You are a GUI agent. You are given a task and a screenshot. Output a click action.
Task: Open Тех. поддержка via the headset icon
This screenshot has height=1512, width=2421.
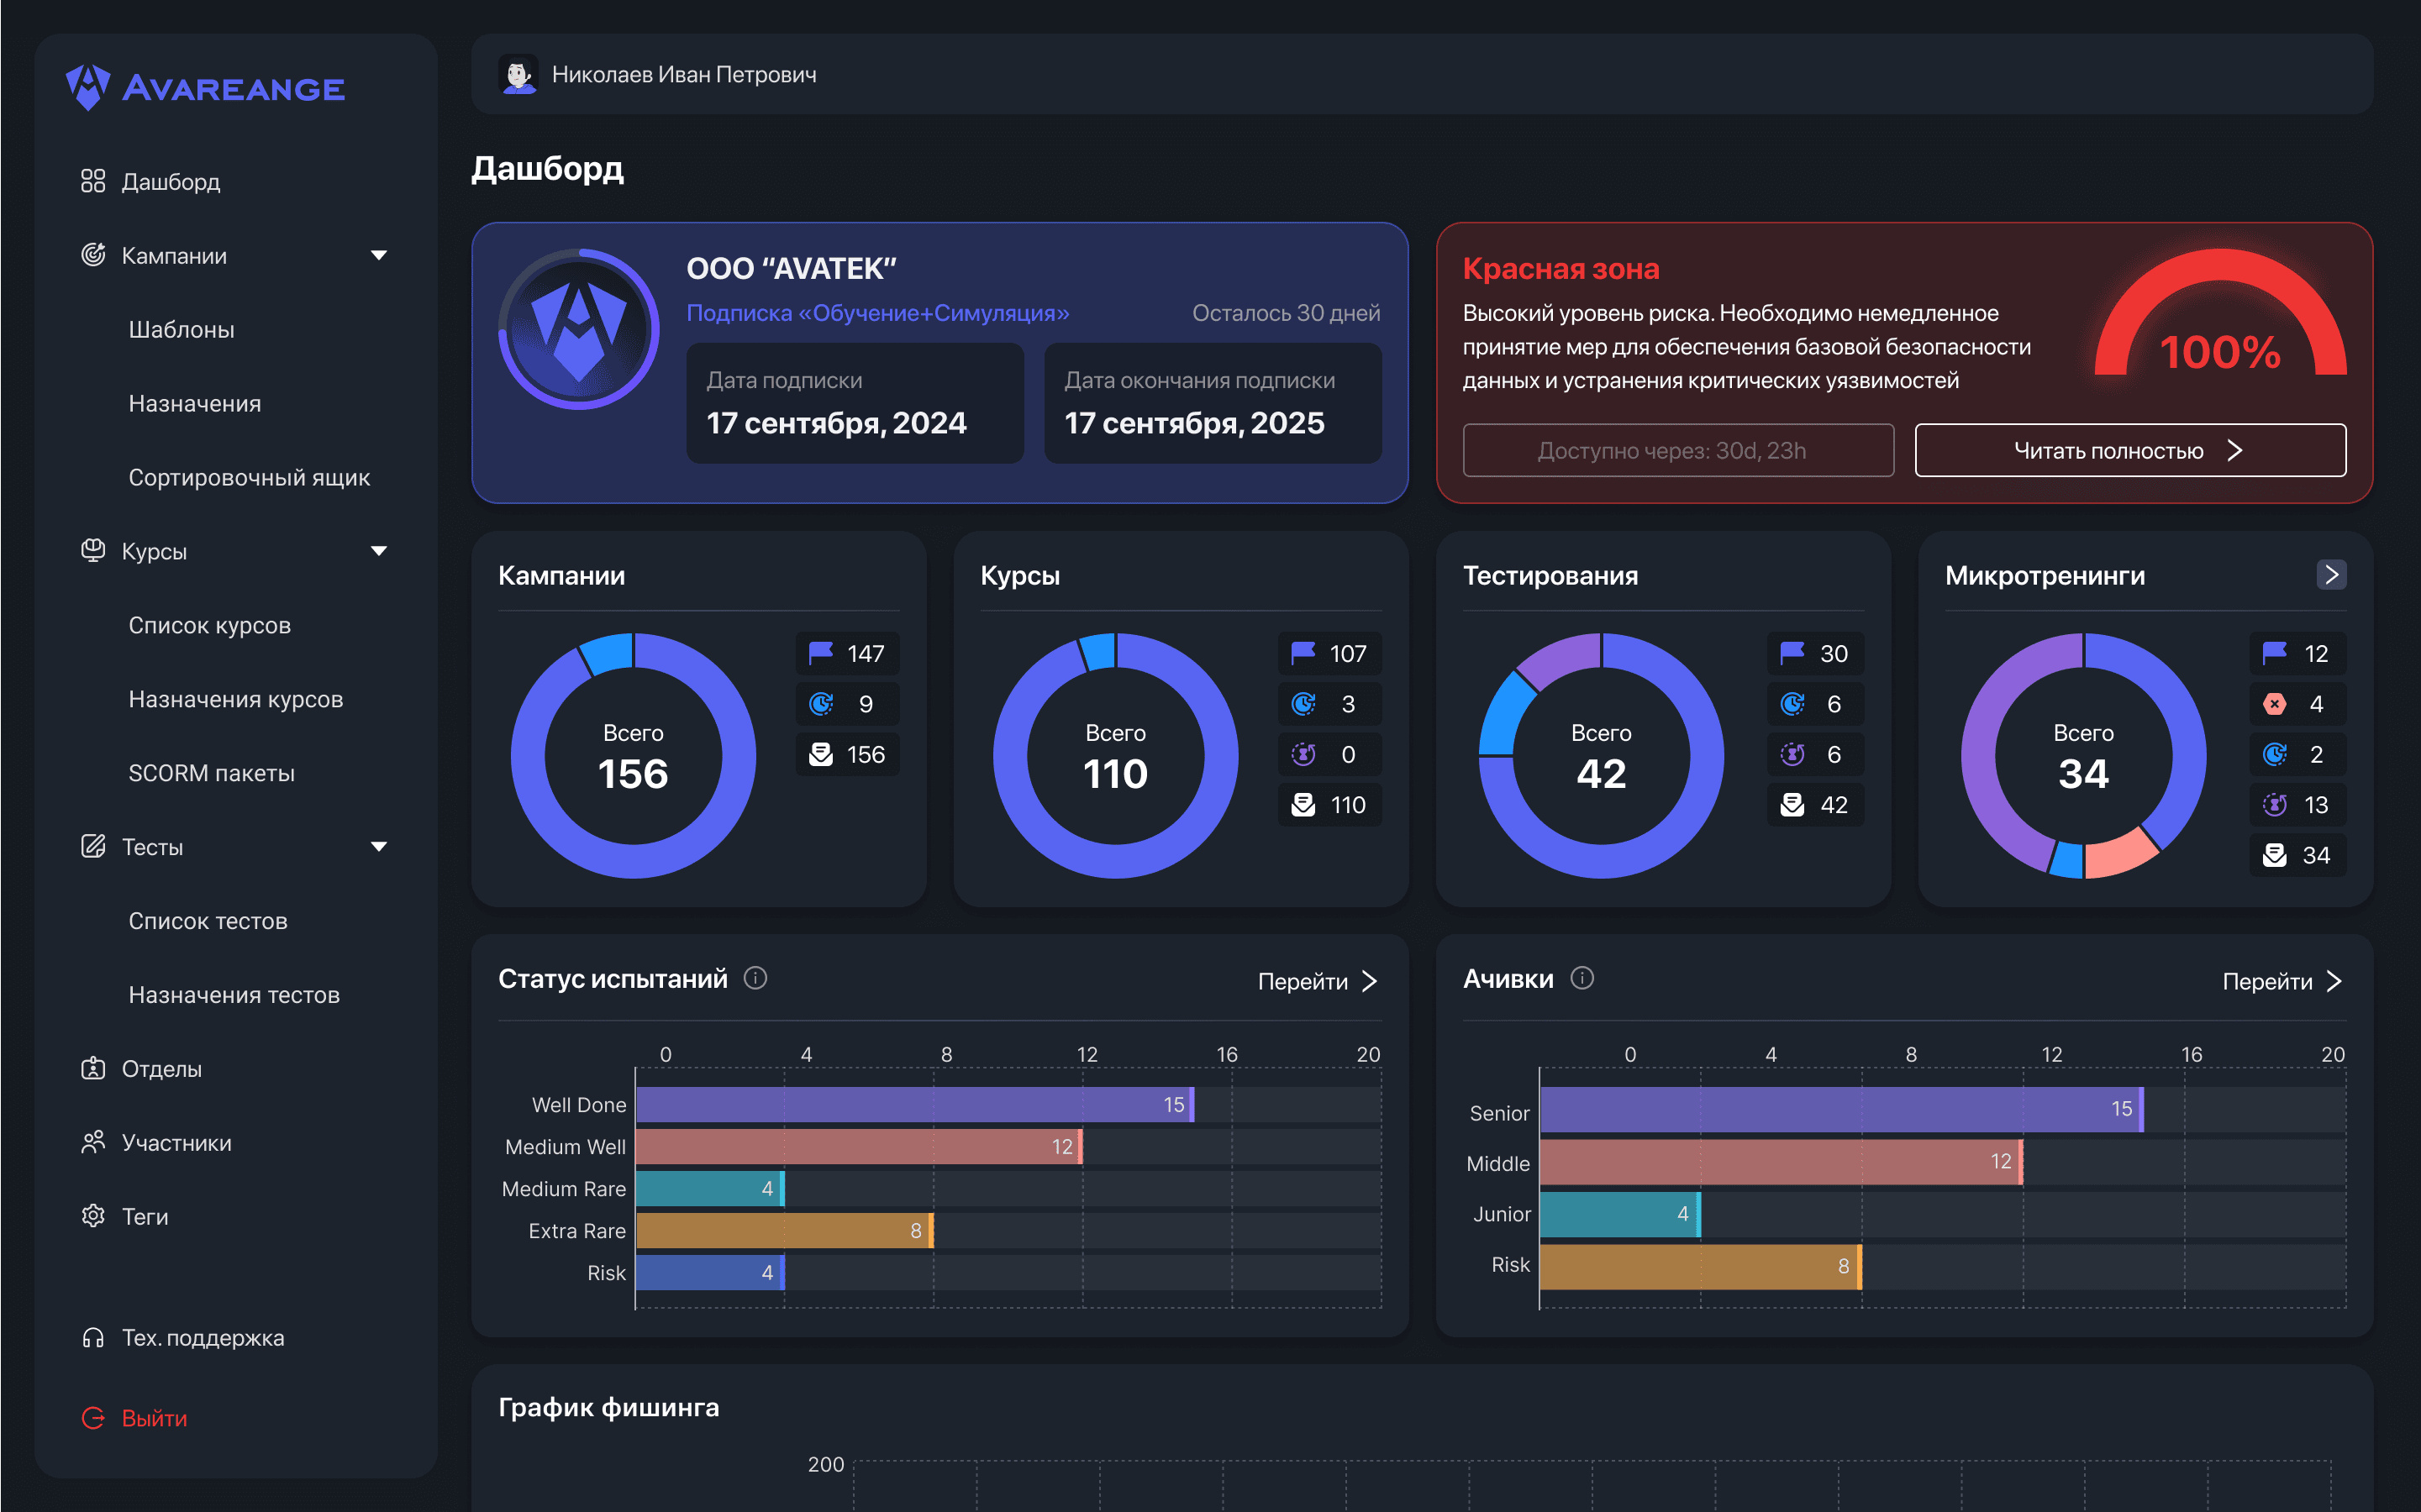[93, 1337]
